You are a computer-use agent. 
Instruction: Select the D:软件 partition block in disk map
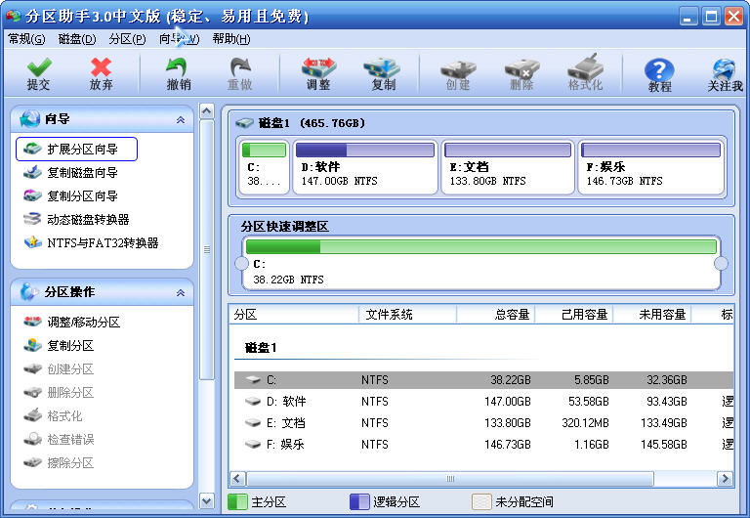364,166
